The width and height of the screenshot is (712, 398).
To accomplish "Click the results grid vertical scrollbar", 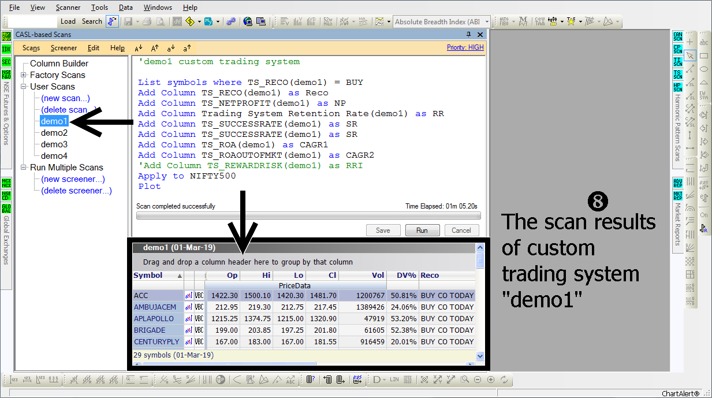I will pyautogui.click(x=480, y=302).
